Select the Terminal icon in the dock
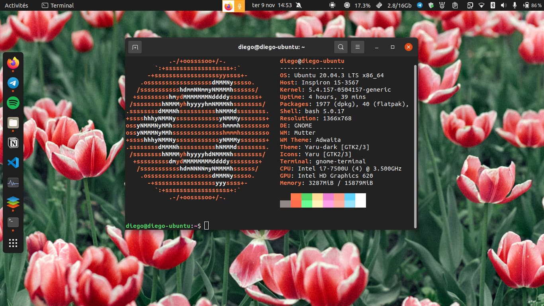The height and width of the screenshot is (306, 544). (13, 222)
